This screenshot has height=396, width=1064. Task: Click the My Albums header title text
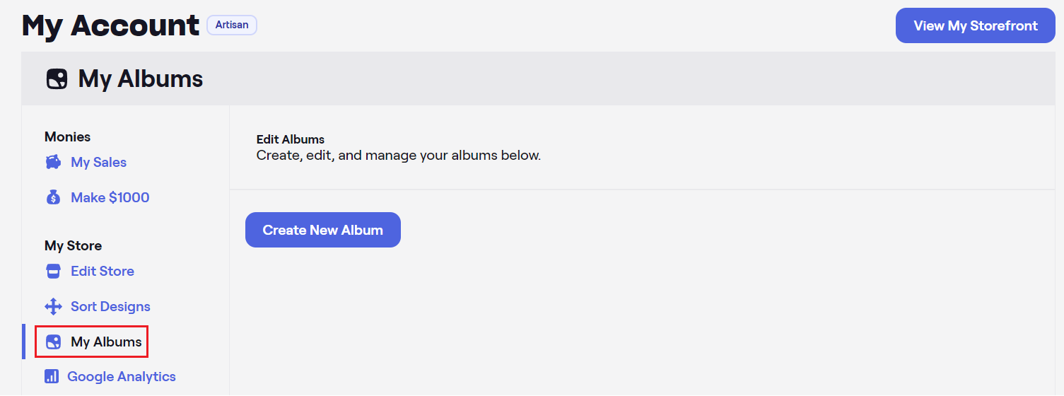[141, 78]
